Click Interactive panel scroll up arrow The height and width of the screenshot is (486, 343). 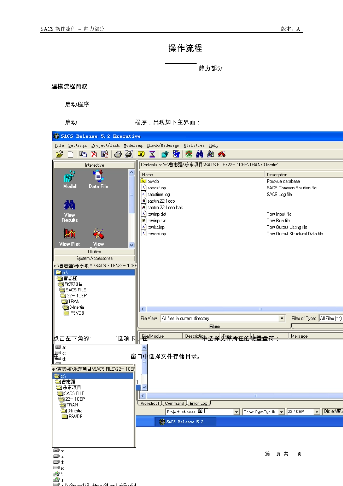point(131,172)
